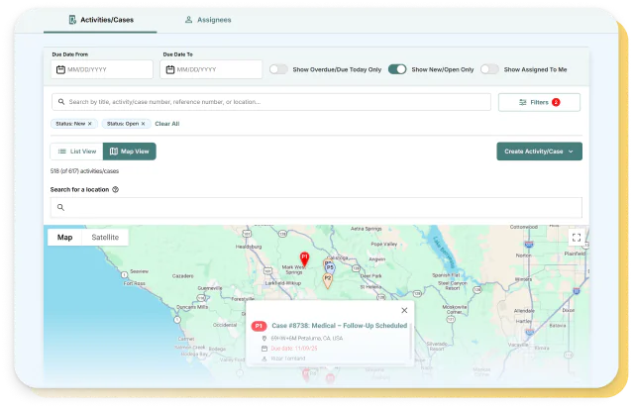Expand the Create Activity/Case dropdown
633x409 pixels.
[x=539, y=152]
